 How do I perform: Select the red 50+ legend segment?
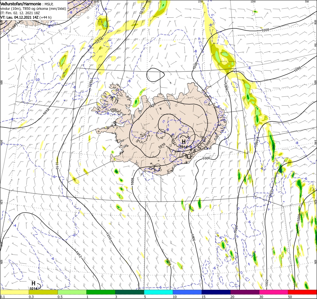pos(302,292)
